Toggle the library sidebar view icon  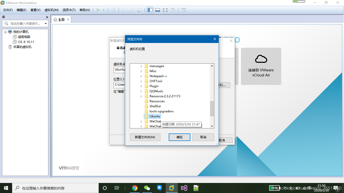(150, 10)
